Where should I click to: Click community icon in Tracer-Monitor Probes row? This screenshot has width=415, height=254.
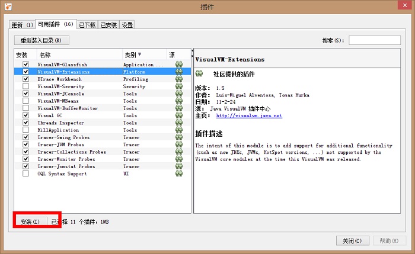click(x=179, y=159)
